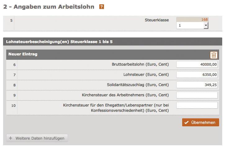225x148 pixels.
Task: Click the field code 168 label
Action: point(205,20)
